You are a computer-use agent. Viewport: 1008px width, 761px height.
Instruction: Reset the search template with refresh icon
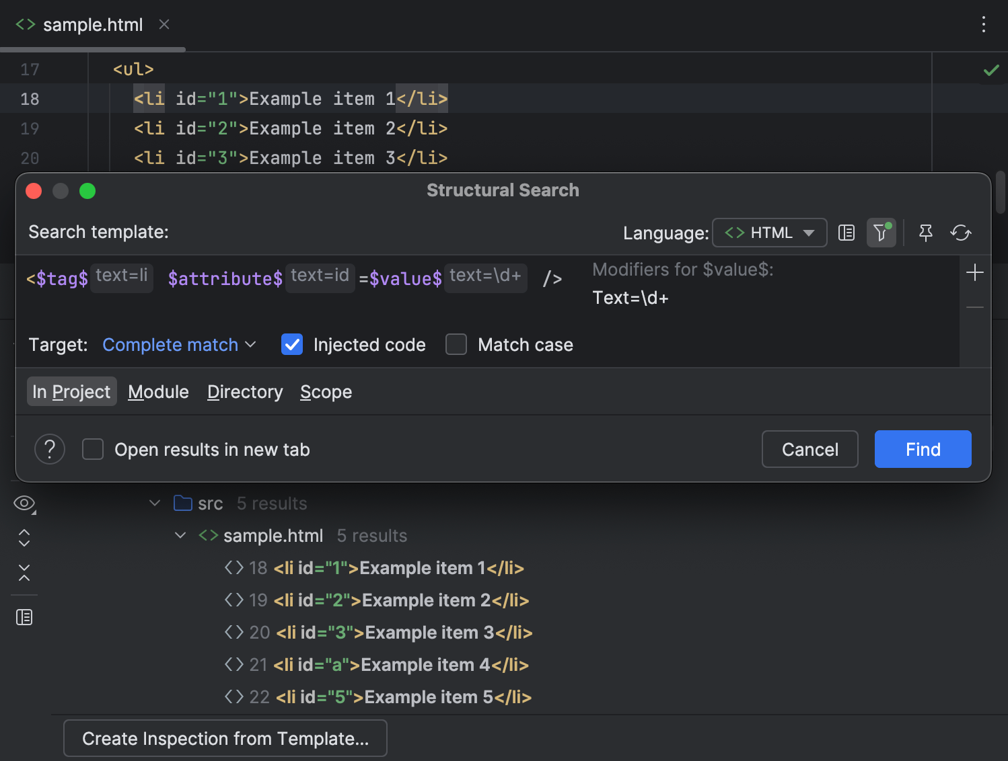[961, 233]
